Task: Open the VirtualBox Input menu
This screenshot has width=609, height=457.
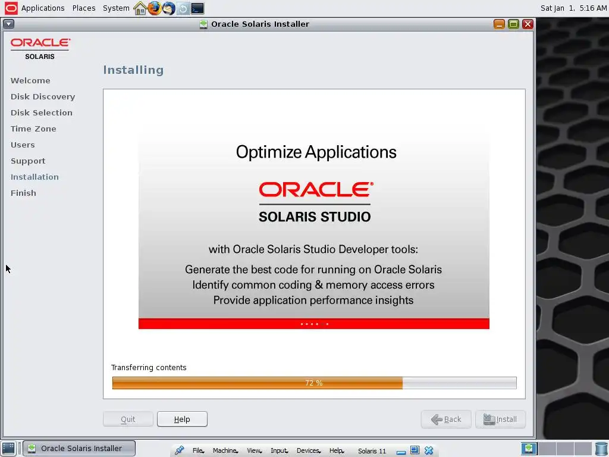Action: (280, 451)
